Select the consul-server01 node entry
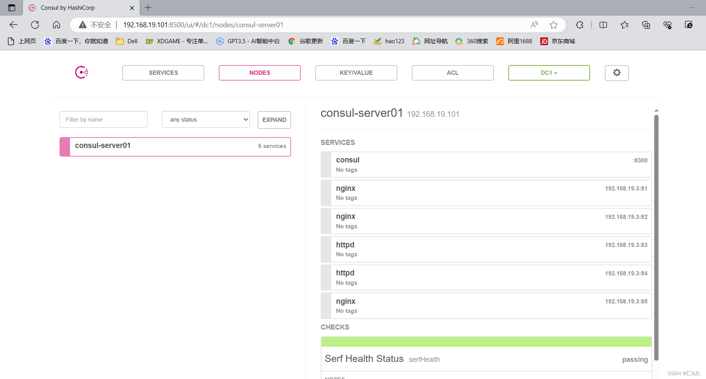The image size is (706, 379). click(175, 146)
